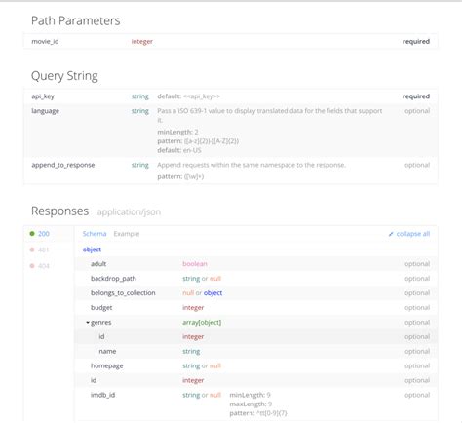
Task: Click the imdb_id pattern text
Action: point(258,413)
